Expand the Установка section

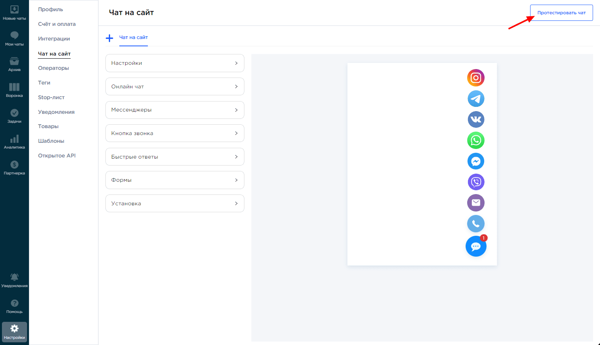pyautogui.click(x=175, y=203)
